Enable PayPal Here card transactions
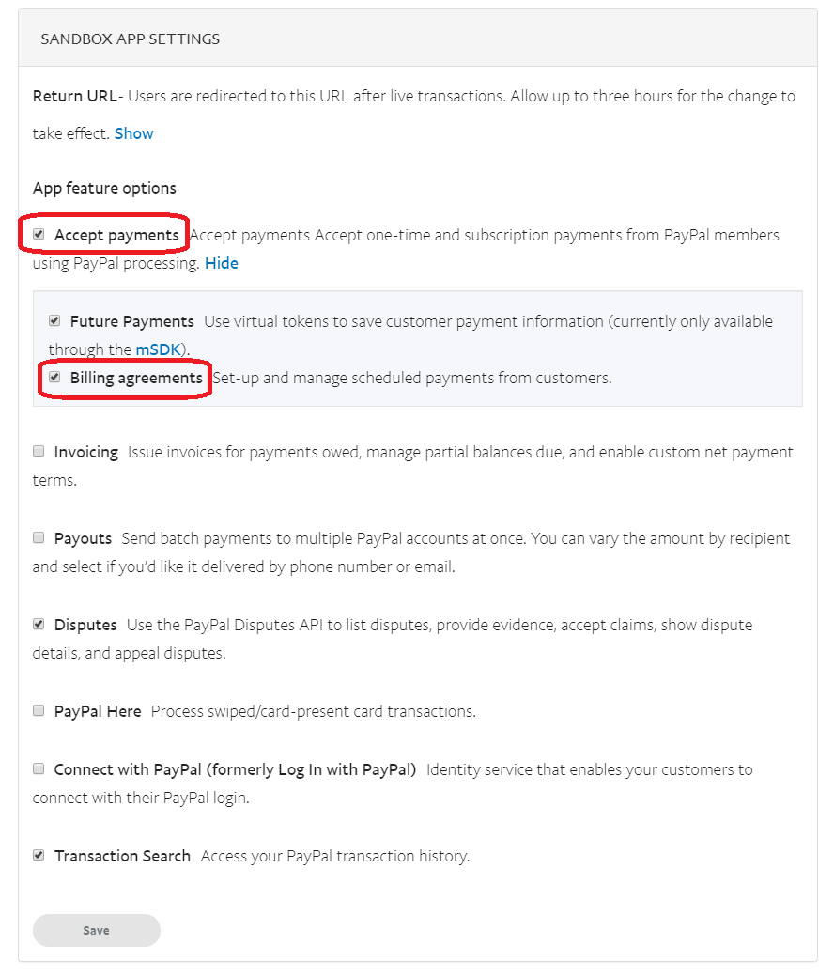Image resolution: width=834 pixels, height=977 pixels. click(39, 710)
